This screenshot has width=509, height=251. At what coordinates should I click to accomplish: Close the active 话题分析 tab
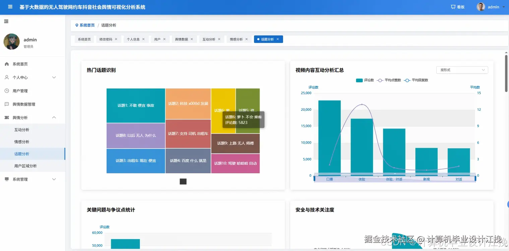click(278, 39)
